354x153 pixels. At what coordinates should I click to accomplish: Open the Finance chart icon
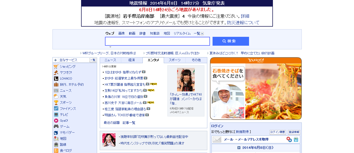pyautogui.click(x=56, y=109)
